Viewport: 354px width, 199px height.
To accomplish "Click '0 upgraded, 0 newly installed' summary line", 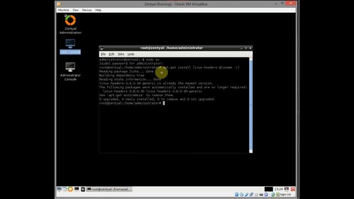I will click(157, 99).
